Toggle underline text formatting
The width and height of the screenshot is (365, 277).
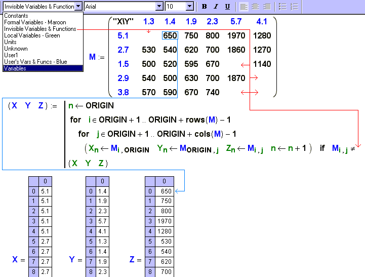coord(227,7)
